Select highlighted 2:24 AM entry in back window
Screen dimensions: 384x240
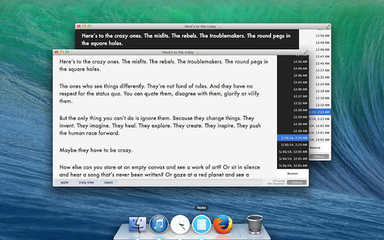coord(321,112)
